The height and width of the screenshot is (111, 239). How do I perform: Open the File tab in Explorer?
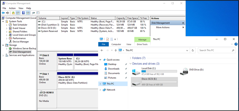103,44
